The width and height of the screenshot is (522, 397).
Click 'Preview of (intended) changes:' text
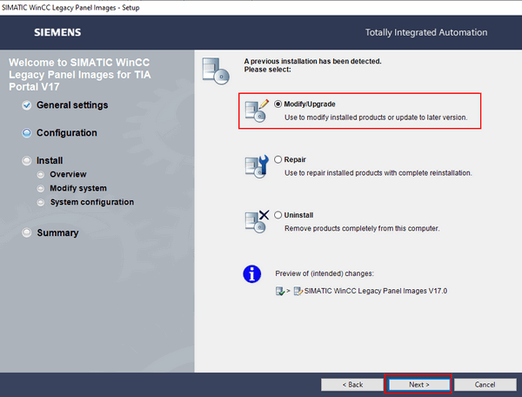coord(325,273)
